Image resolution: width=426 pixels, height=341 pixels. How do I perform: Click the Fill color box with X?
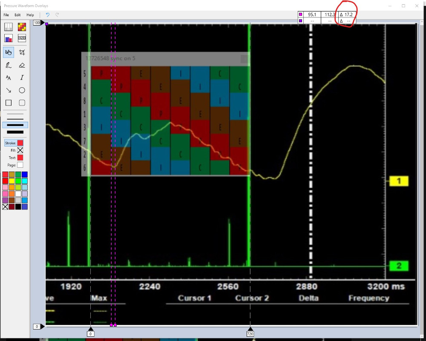[x=20, y=150]
